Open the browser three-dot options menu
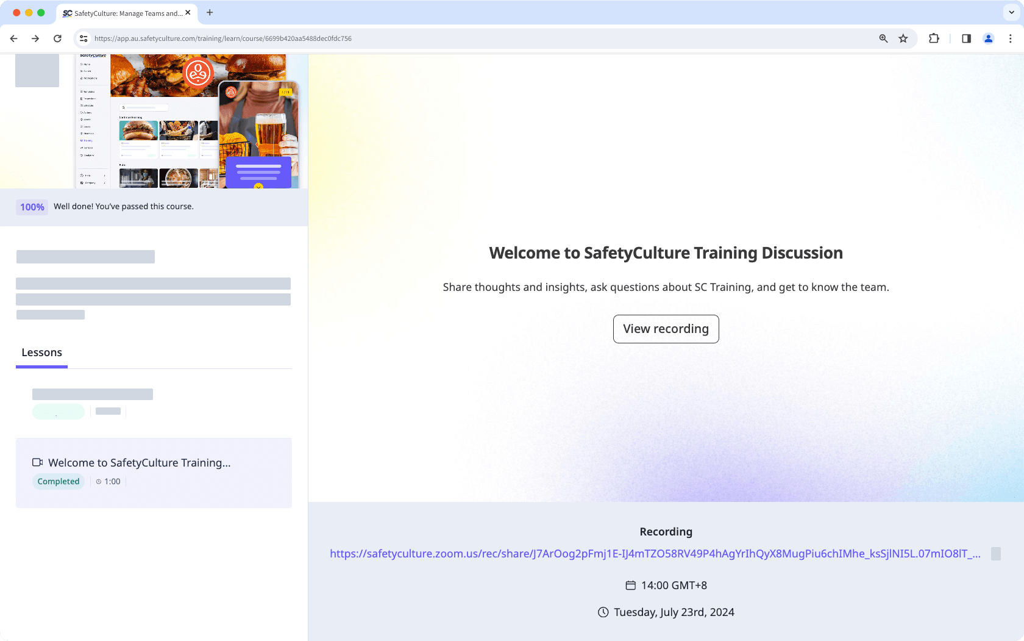Screen dimensions: 1024x641 [1011, 38]
